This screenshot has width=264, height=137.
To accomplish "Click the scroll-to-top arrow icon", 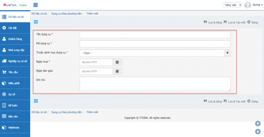I will tap(258, 124).
